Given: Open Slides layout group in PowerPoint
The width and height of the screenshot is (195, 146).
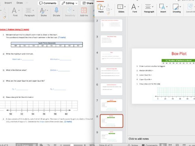Looking at the screenshot, I should click(x=121, y=8).
